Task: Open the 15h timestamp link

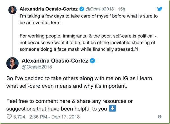Action: pos(121,9)
